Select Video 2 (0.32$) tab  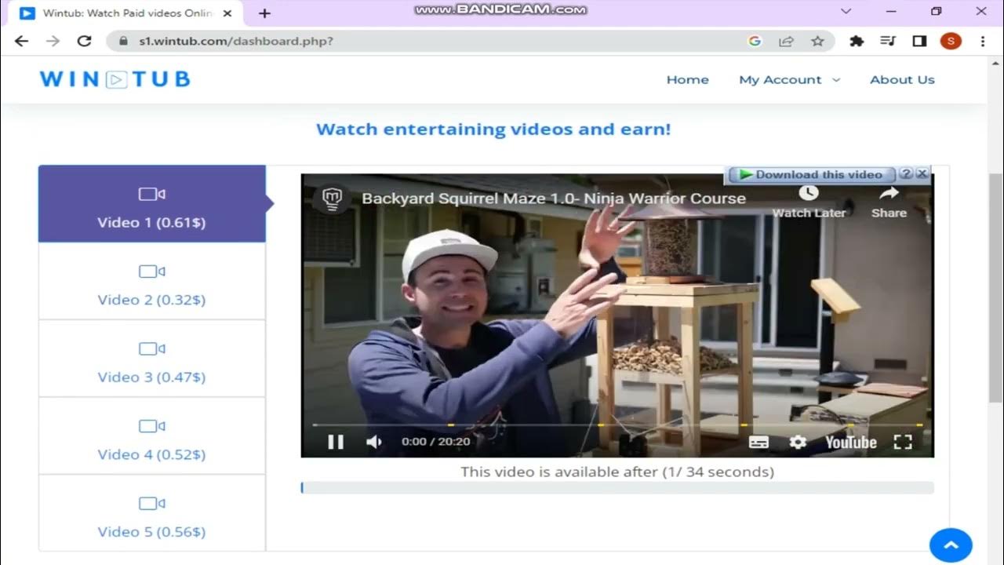[x=152, y=281]
